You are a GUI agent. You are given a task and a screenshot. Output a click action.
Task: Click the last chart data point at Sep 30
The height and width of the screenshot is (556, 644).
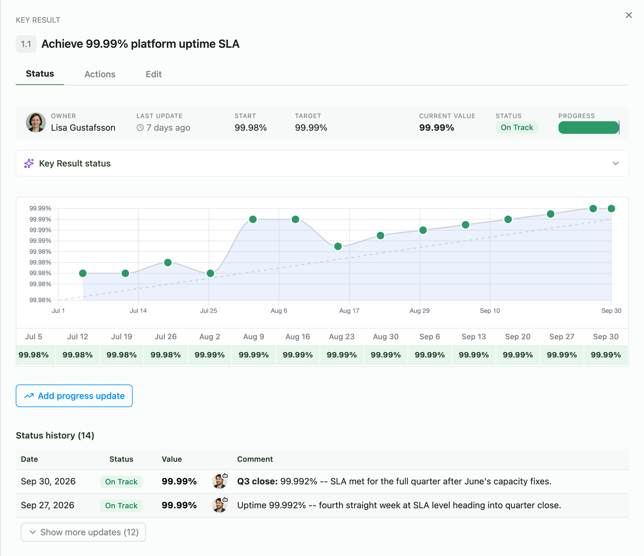pos(611,209)
